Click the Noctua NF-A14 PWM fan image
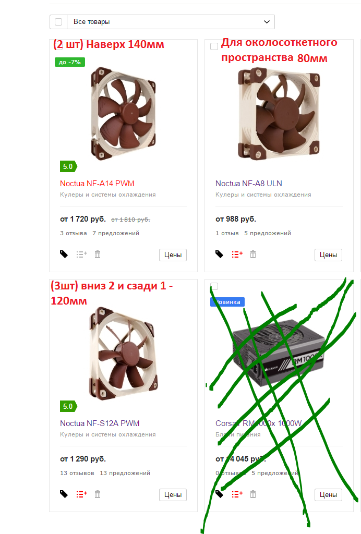Screen dimensions: 361x534 click(123, 113)
